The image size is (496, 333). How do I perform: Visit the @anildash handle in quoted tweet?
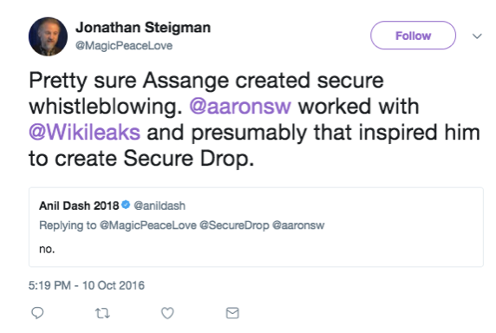tap(160, 206)
